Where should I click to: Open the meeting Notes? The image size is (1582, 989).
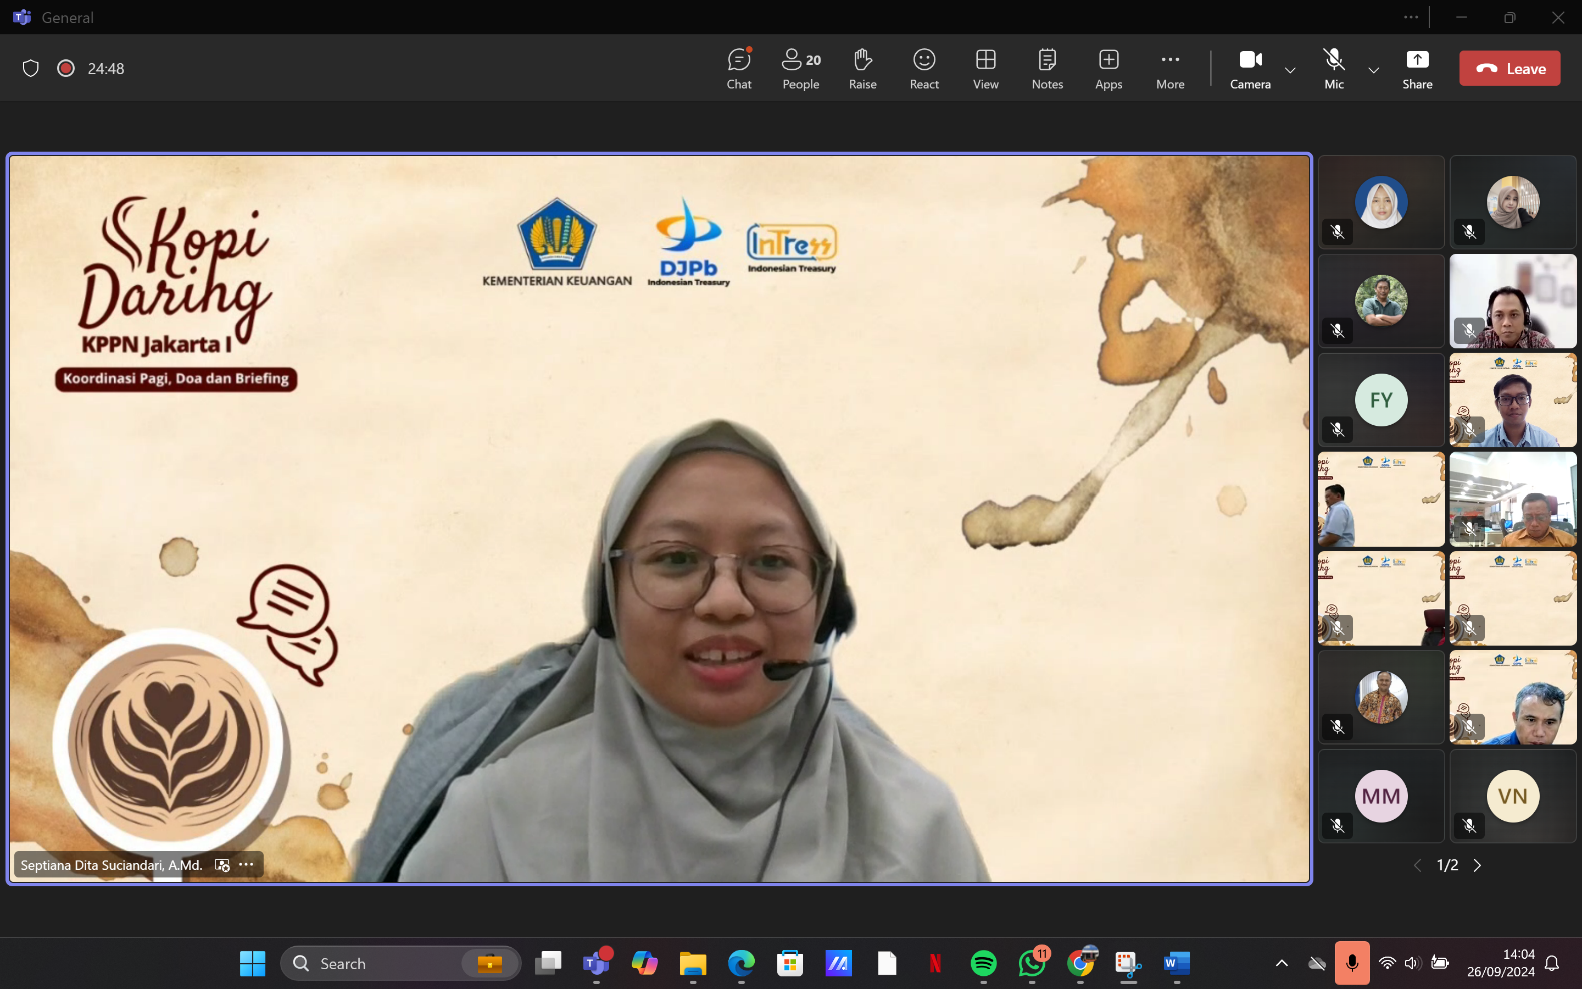click(x=1046, y=68)
